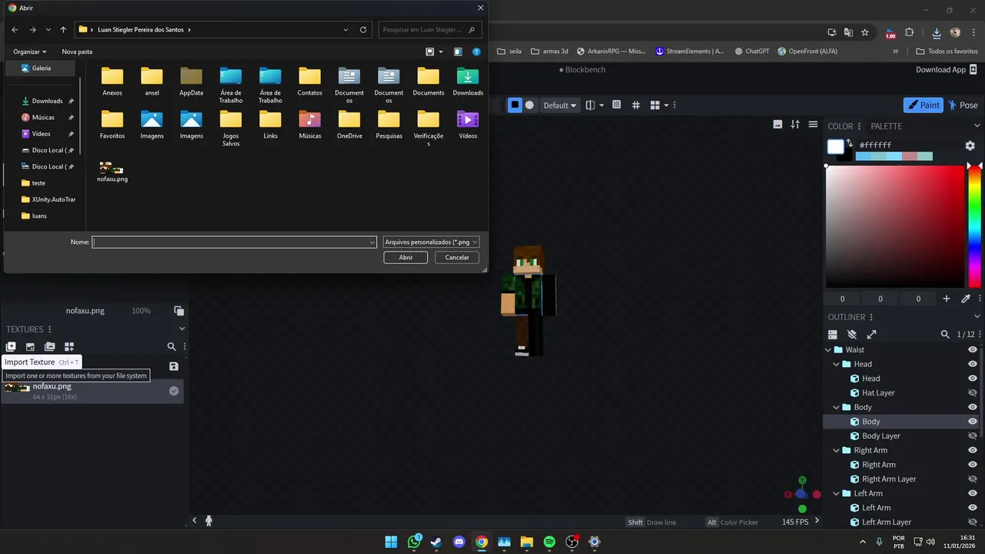Click the vertical hue slider
This screenshot has width=985, height=554.
click(x=974, y=226)
